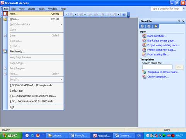Open Project using existing data link
The height and width of the screenshot is (139, 186).
click(x=164, y=45)
